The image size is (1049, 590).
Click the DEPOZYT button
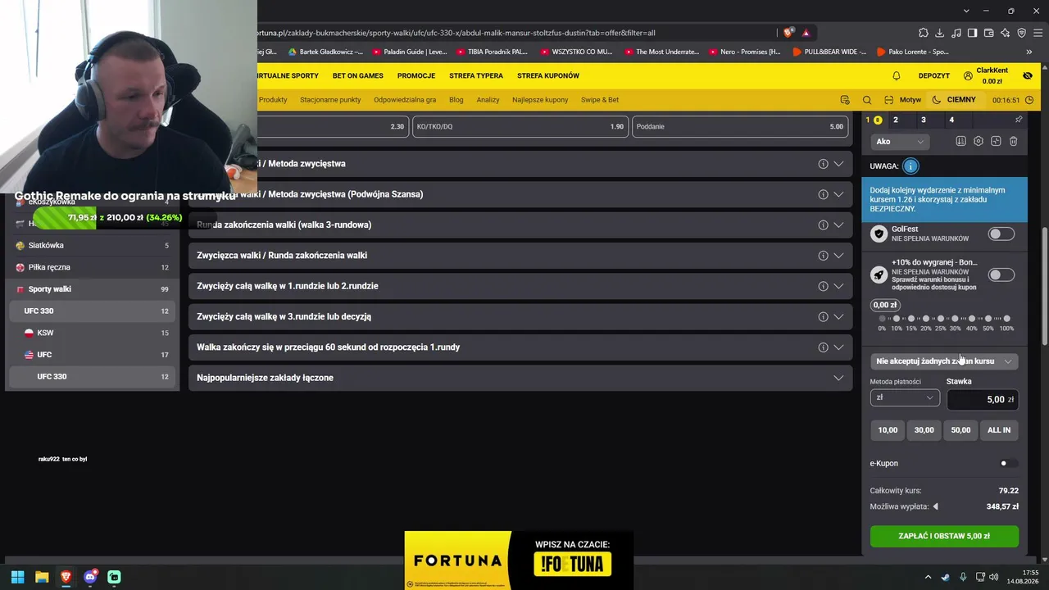[x=934, y=76]
